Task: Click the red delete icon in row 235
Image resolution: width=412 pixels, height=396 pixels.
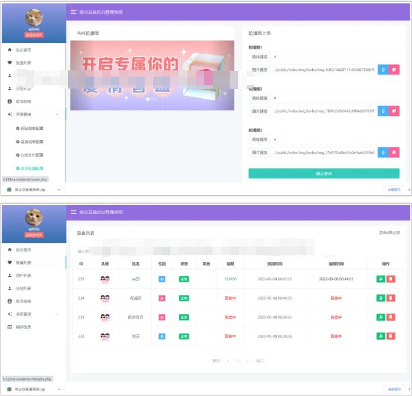Action: point(390,279)
